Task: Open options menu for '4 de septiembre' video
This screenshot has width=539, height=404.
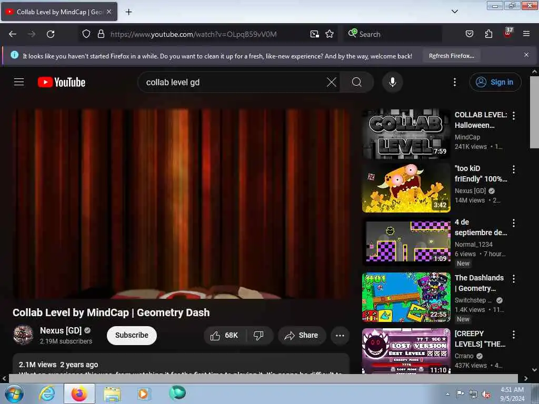Action: pos(514,223)
